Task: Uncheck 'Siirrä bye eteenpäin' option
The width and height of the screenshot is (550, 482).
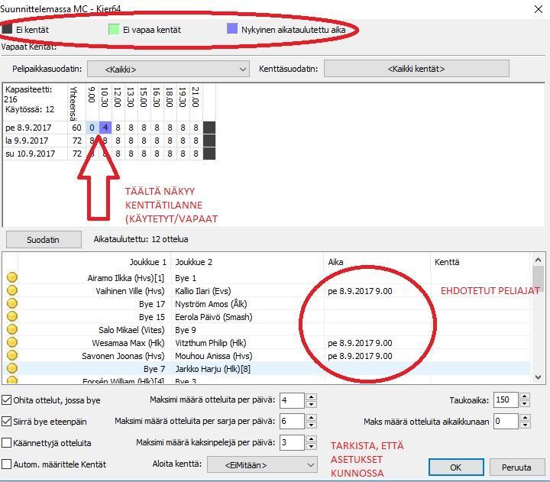Action: 7,422
